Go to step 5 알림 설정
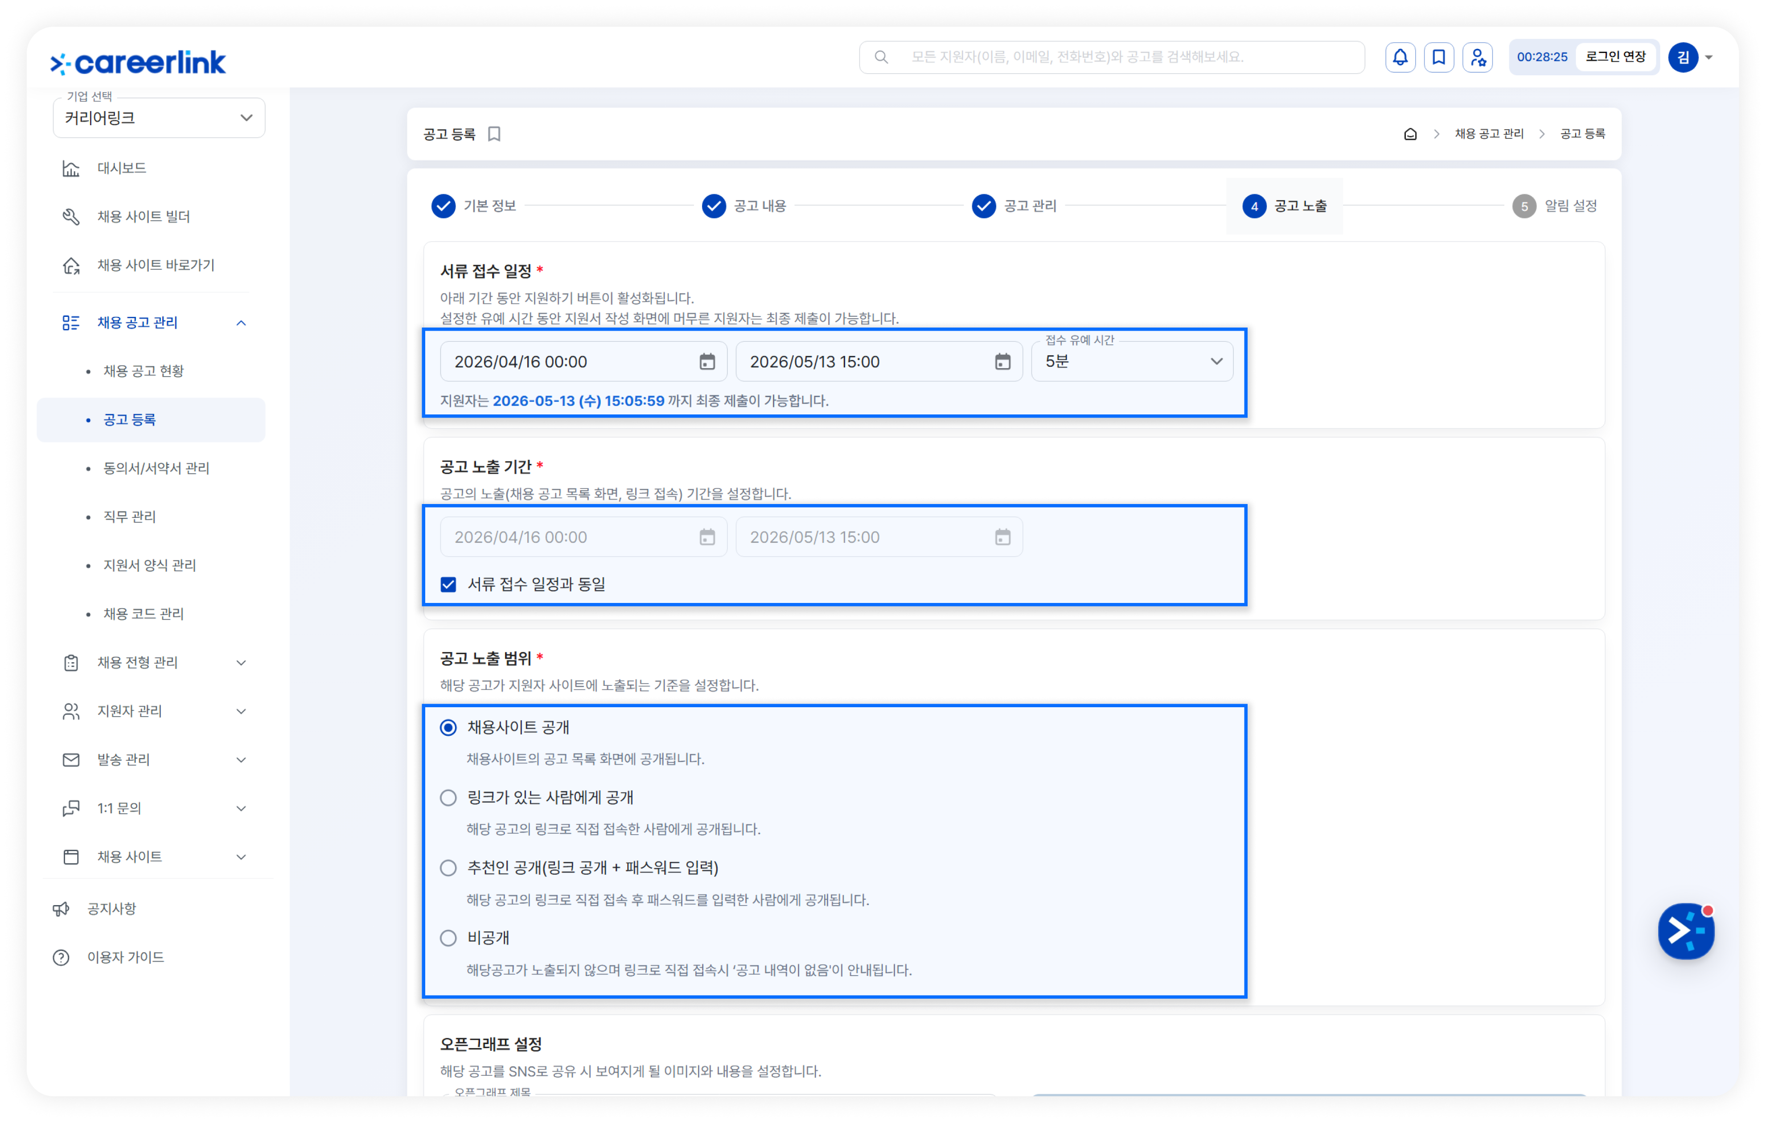Image resolution: width=1766 pixels, height=1123 pixels. click(1555, 206)
